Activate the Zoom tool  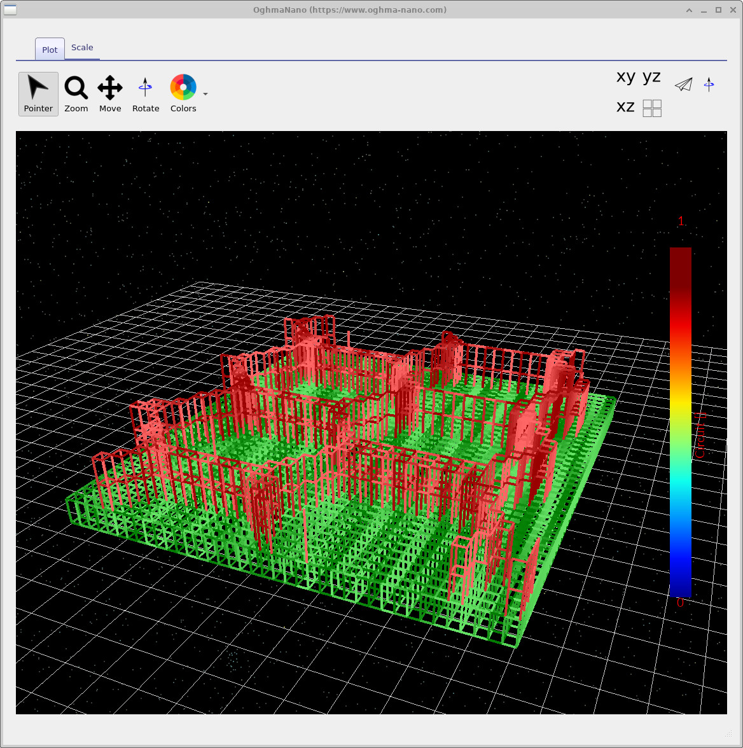pyautogui.click(x=76, y=93)
